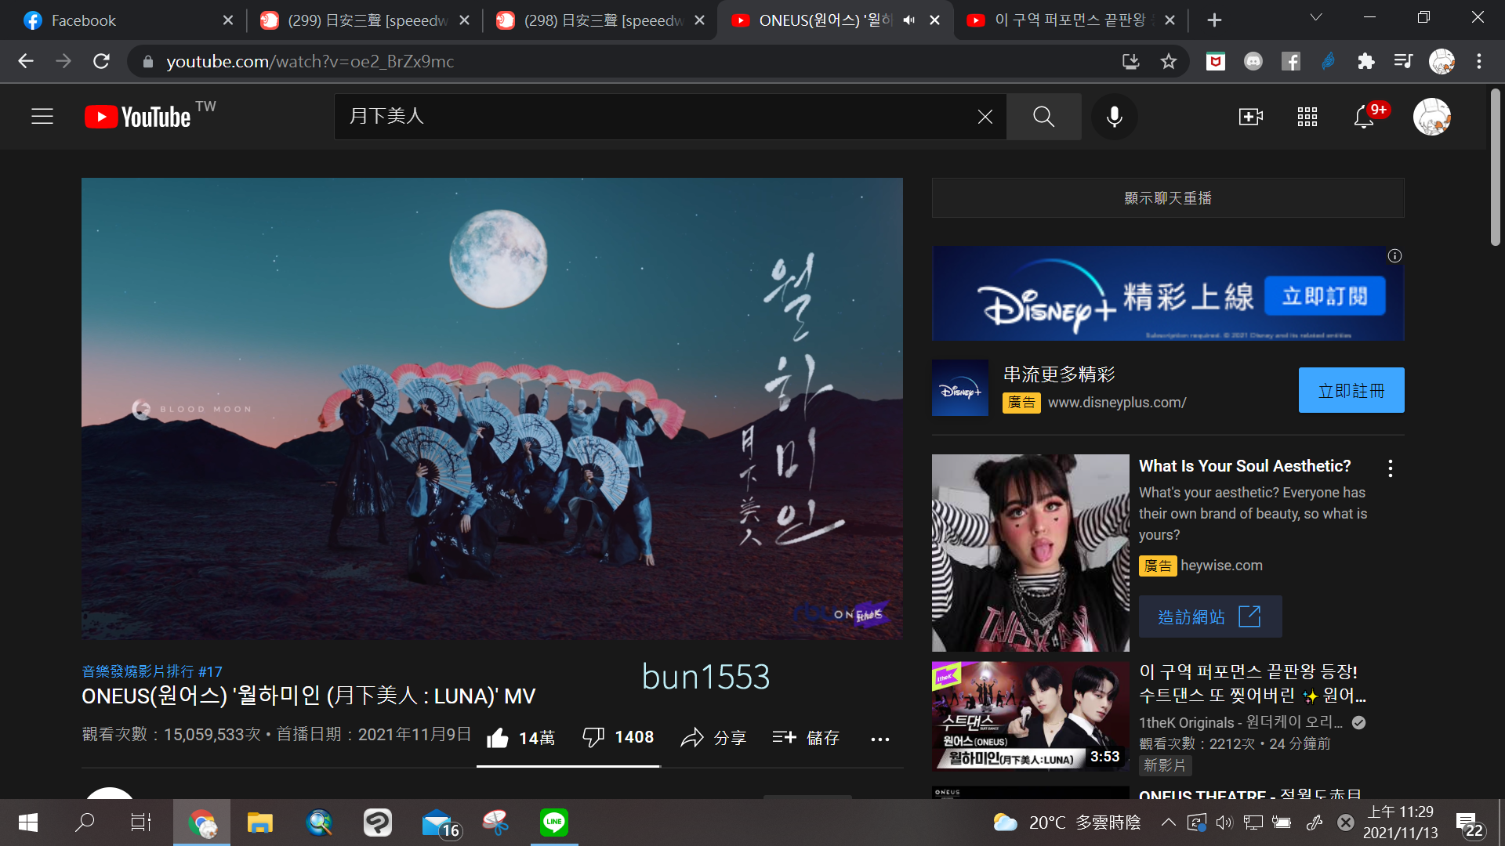Image resolution: width=1505 pixels, height=846 pixels.
Task: Click the address bar URL
Action: pyautogui.click(x=310, y=61)
